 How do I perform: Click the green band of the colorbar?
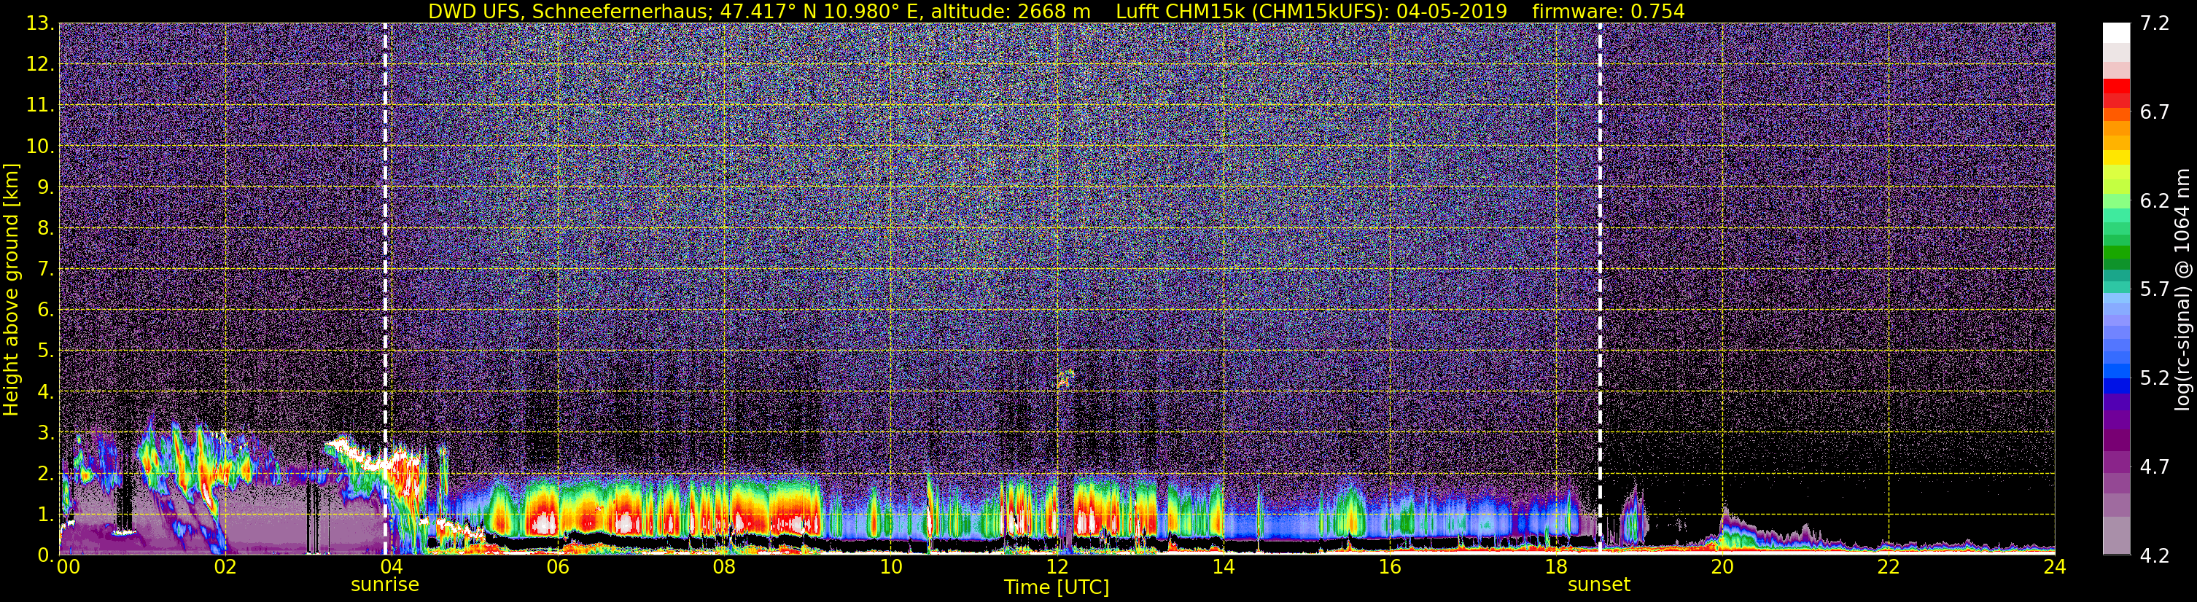[2116, 253]
